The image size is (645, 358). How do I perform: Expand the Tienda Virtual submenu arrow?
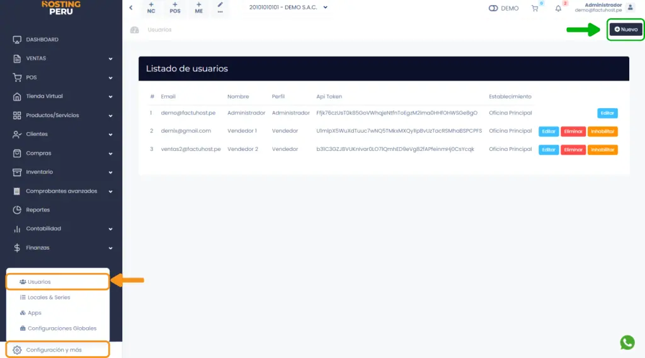coord(110,97)
